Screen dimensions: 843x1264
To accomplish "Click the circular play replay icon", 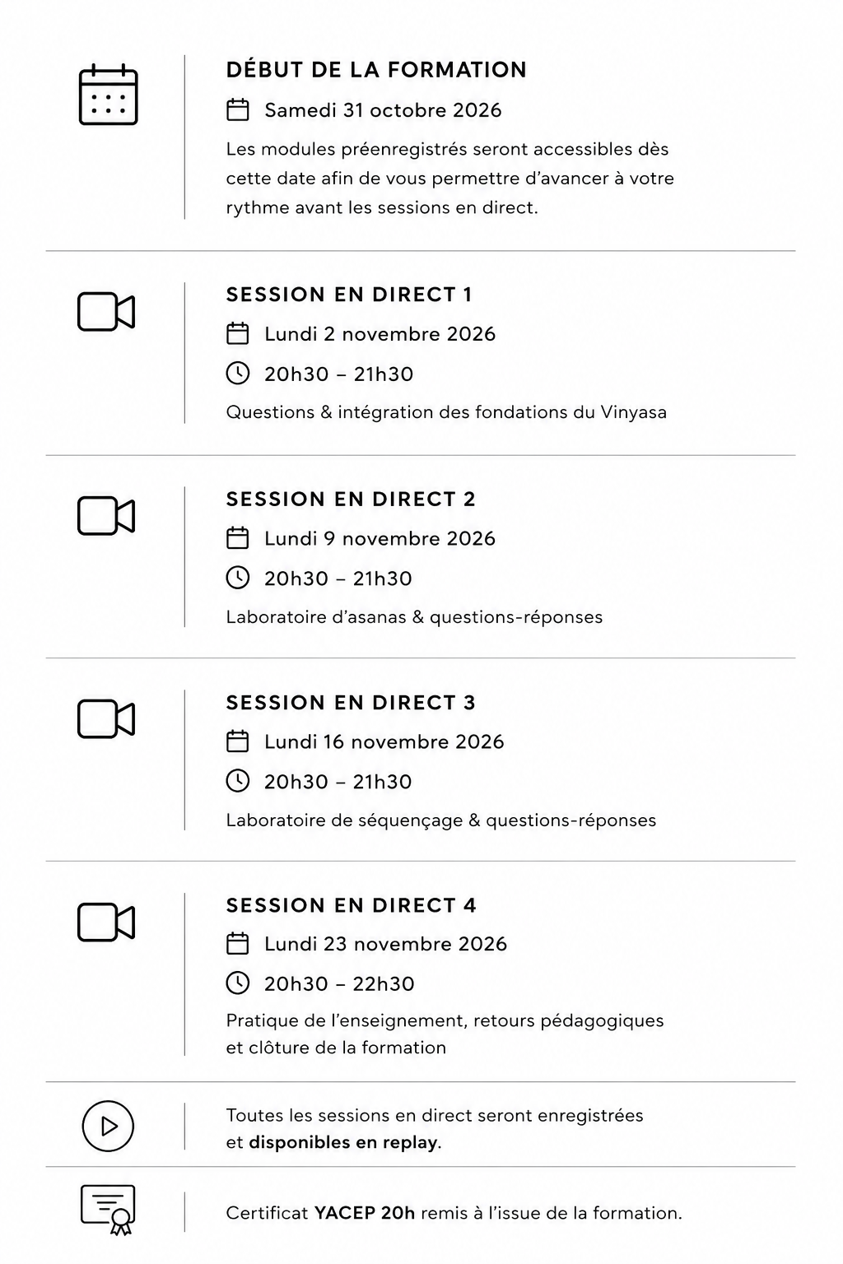I will (108, 1126).
